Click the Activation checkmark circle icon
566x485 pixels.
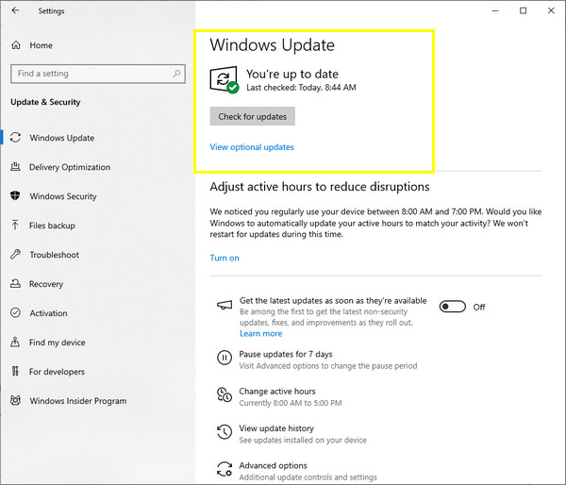coord(15,312)
